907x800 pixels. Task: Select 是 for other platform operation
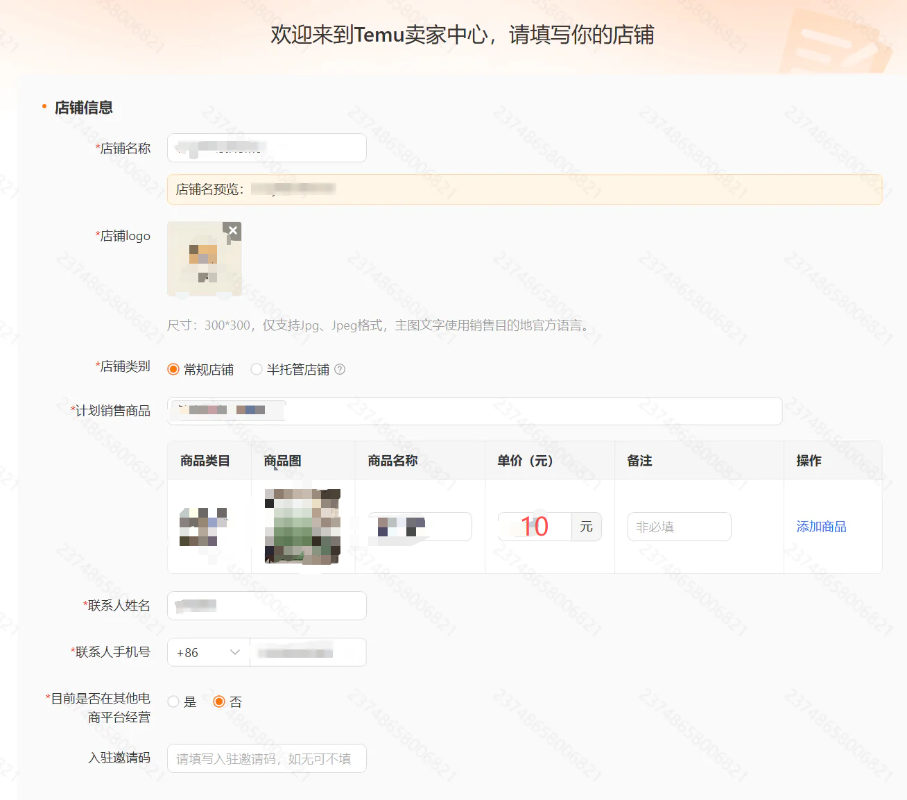[x=173, y=701]
